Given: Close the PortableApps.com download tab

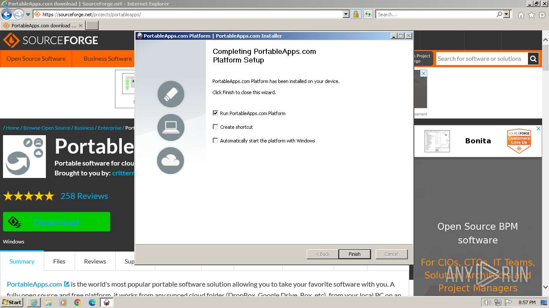Looking at the screenshot, I should 81,26.
